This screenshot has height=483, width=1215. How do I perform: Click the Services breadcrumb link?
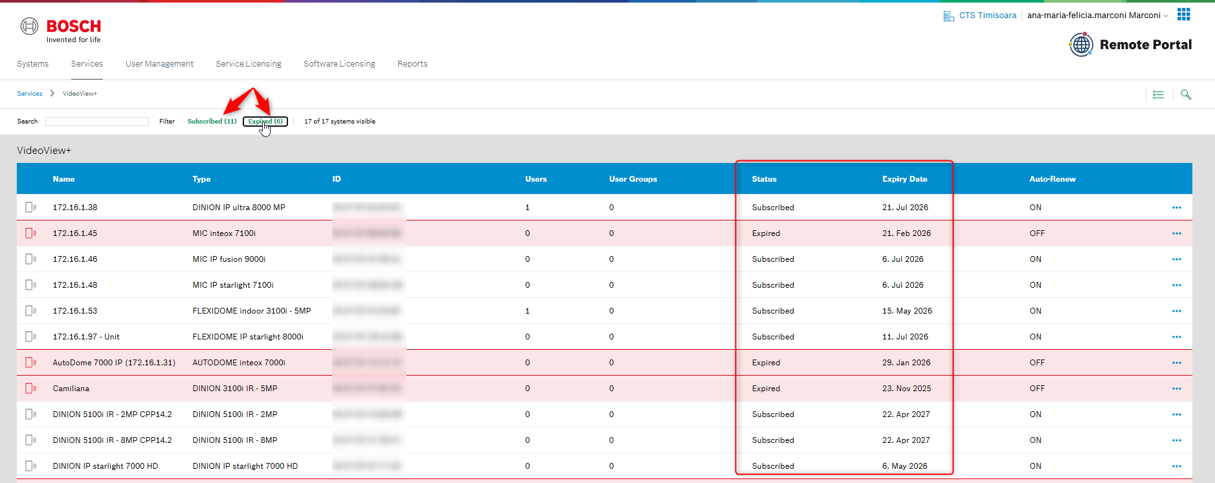[30, 94]
